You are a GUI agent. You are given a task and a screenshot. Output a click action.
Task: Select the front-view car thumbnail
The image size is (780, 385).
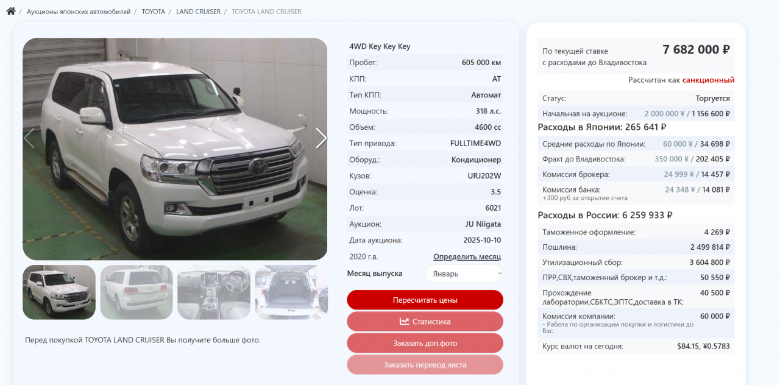59,292
